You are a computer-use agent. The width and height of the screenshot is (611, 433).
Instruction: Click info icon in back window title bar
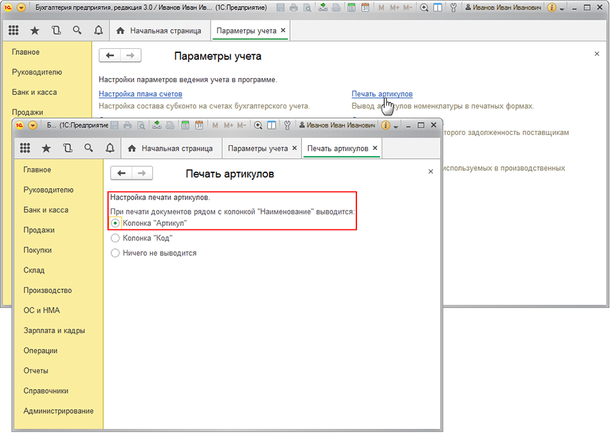pyautogui.click(x=551, y=7)
